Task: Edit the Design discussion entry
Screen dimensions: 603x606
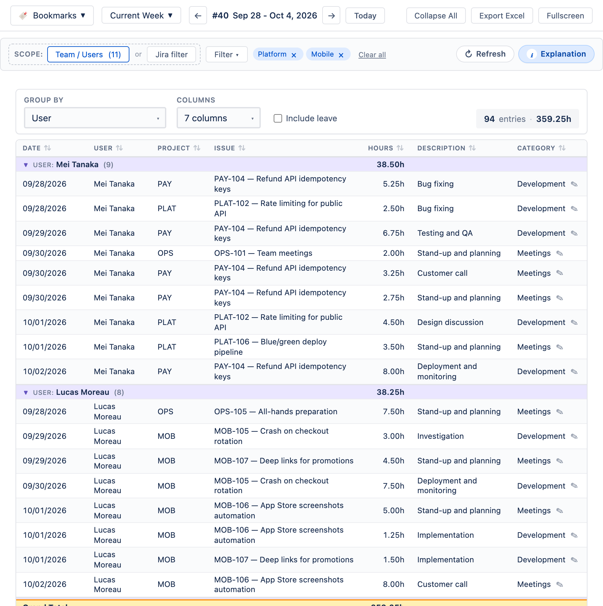Action: (574, 322)
